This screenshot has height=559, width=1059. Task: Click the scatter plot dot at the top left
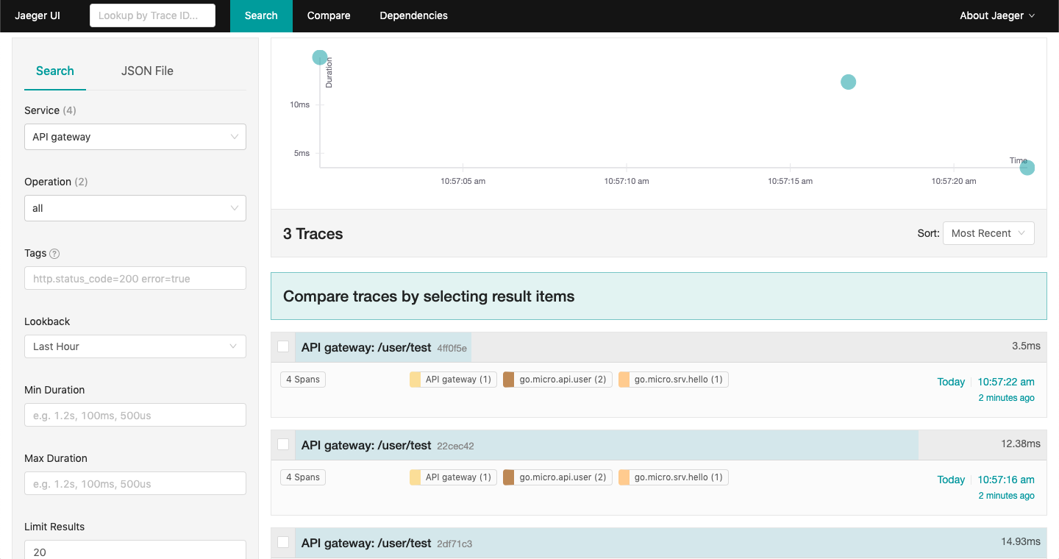pyautogui.click(x=319, y=57)
